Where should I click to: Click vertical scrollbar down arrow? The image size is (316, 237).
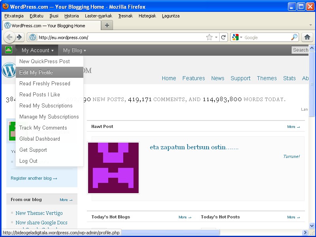(x=312, y=226)
